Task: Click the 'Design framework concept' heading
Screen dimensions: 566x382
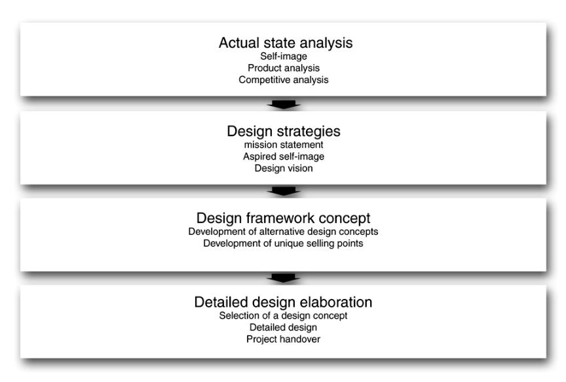Action: coord(284,218)
